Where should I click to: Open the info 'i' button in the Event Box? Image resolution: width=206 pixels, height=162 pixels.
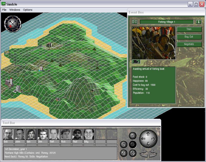pos(199,22)
